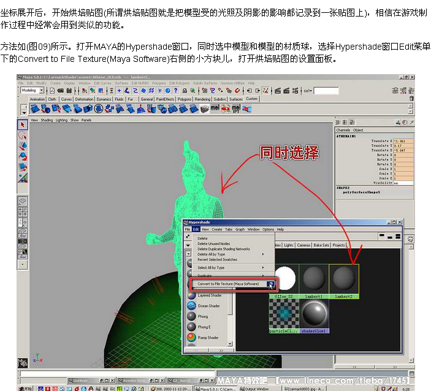
Task: Click the grey rock-textured shelf icon
Action: pos(204,109)
